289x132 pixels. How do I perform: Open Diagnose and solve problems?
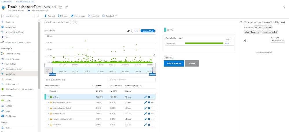tap(19, 42)
